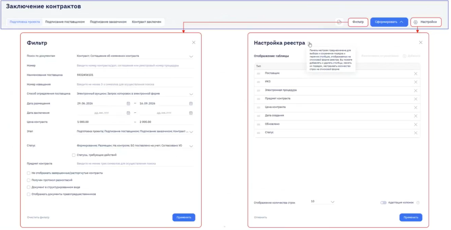This screenshot has height=230, width=451.
Task: Click the Фильтр button in toolbar
Action: (358, 22)
